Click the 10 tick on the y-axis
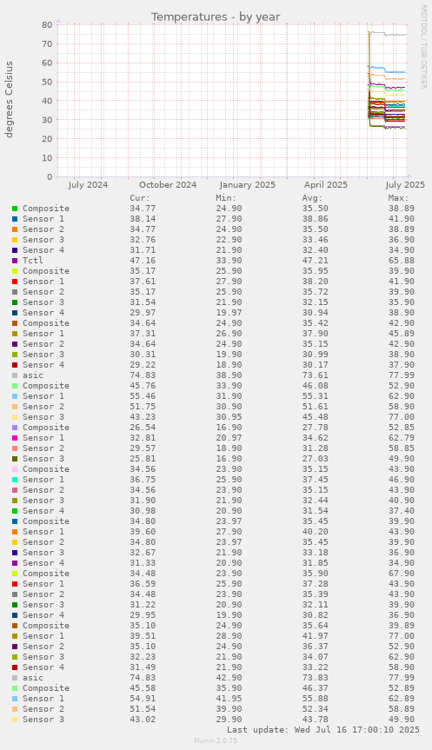Viewport: 432px width, 750px height. click(47, 158)
